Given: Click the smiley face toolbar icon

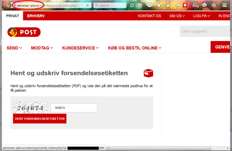Looking at the screenshot, I should pos(205,5).
